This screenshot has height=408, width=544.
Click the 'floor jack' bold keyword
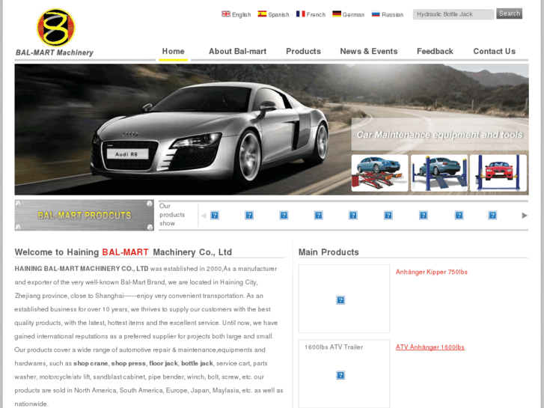(x=163, y=364)
